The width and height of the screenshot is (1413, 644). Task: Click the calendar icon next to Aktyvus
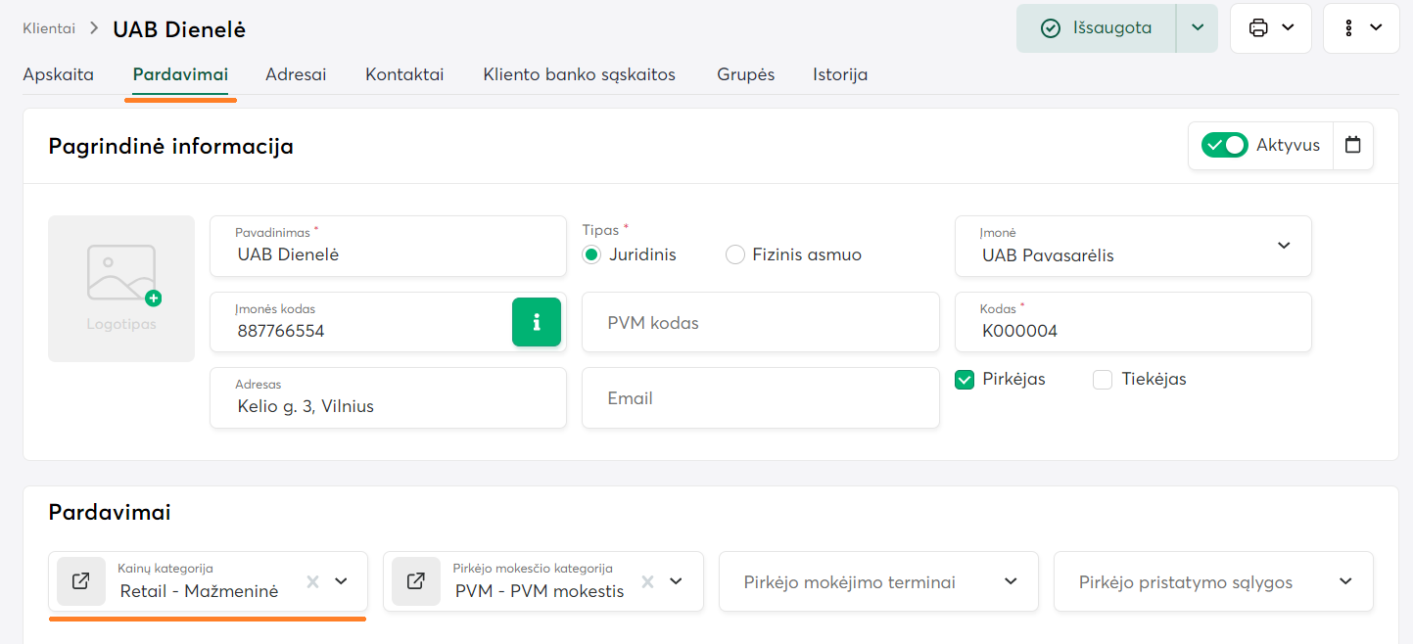1353,145
